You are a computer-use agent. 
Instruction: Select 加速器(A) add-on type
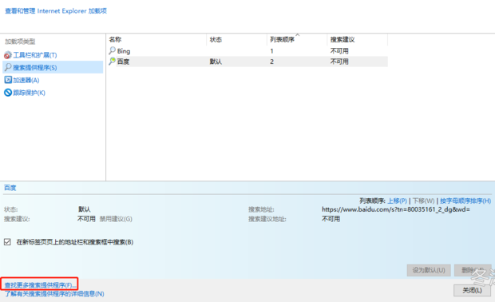pos(26,80)
